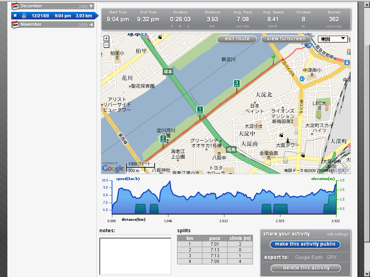Click the Google logo on the map
Viewport: 370px width, 277px height.
coord(113,168)
